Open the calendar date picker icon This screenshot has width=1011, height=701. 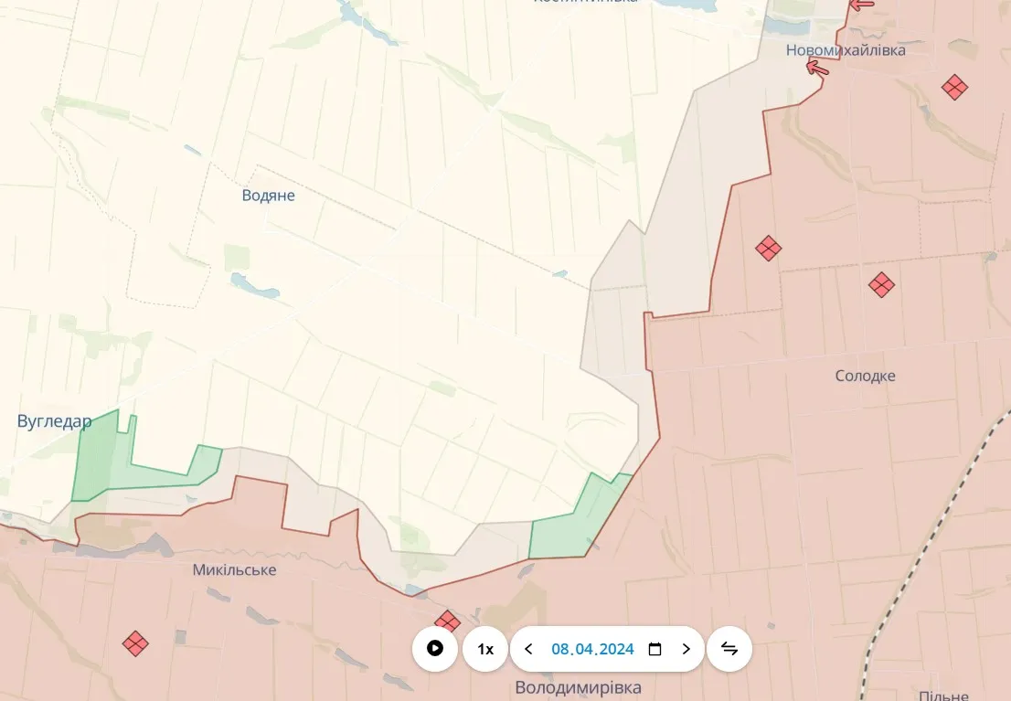coord(654,649)
